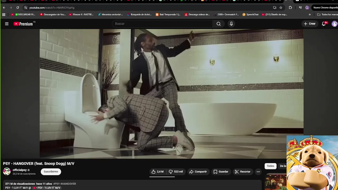Image resolution: width=338 pixels, height=190 pixels.
Task: Focus the Buscar search field
Action: (x=162, y=24)
